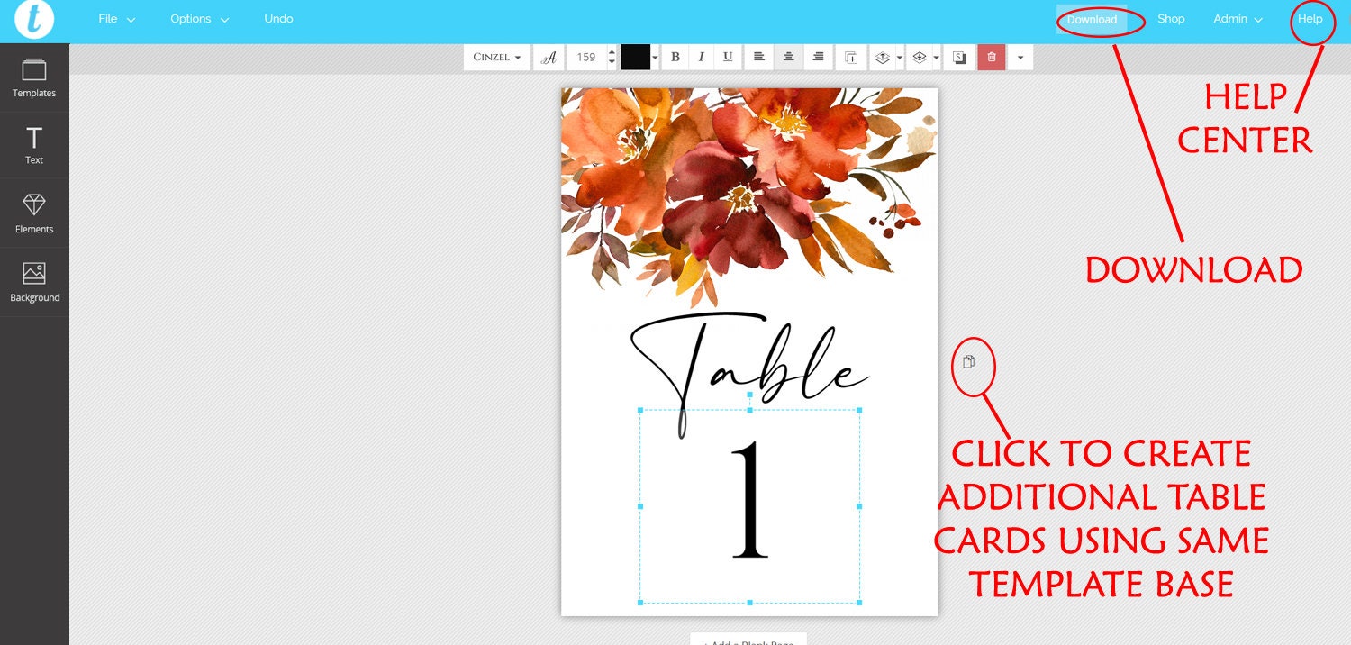The image size is (1351, 645).
Task: Delete the selected text with trash icon
Action: coord(991,57)
